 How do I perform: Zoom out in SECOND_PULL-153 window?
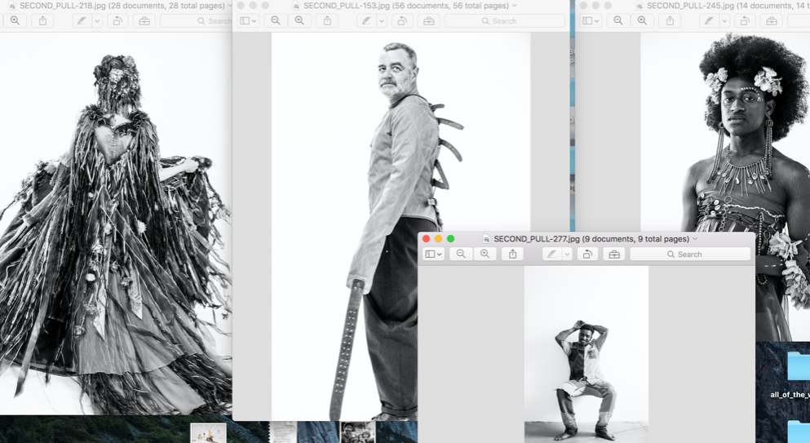tap(276, 20)
